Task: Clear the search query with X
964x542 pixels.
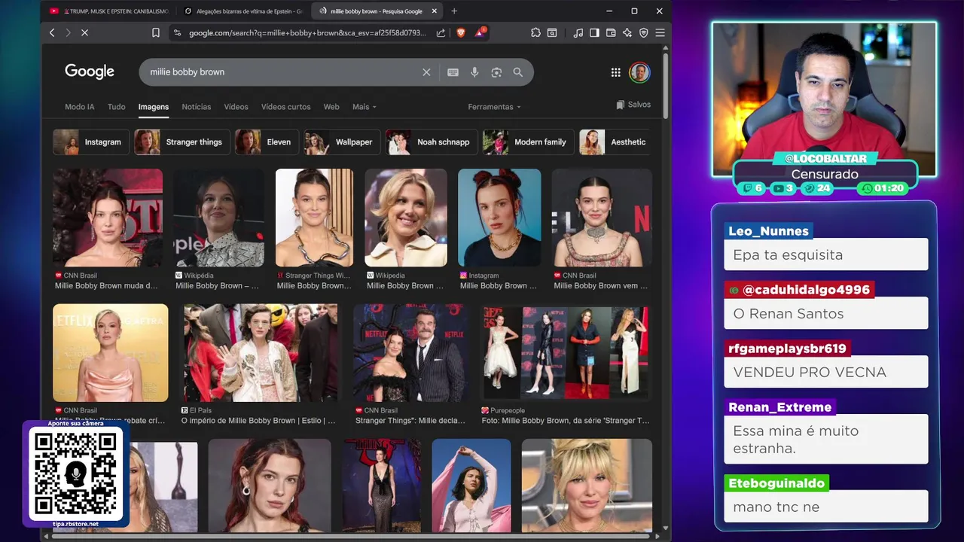Action: (x=426, y=72)
